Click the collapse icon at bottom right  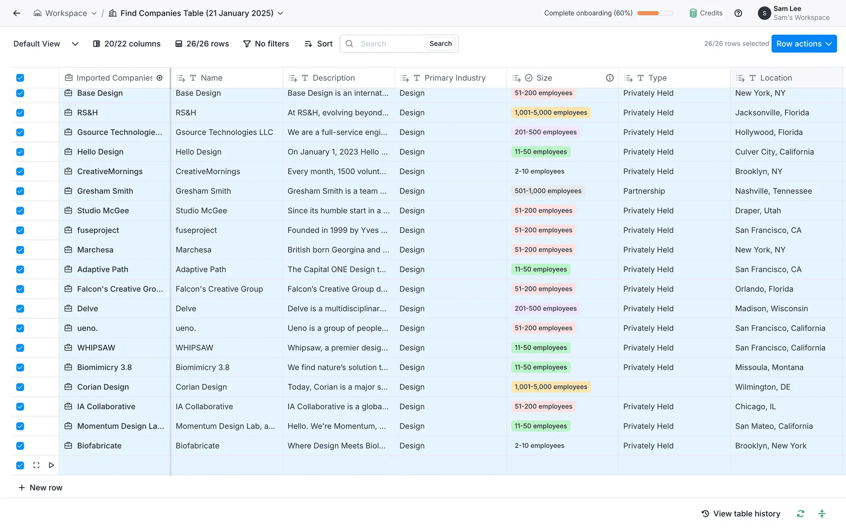pyautogui.click(x=822, y=514)
